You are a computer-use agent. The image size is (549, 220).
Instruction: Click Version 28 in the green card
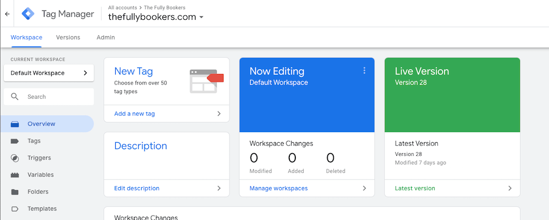(411, 82)
